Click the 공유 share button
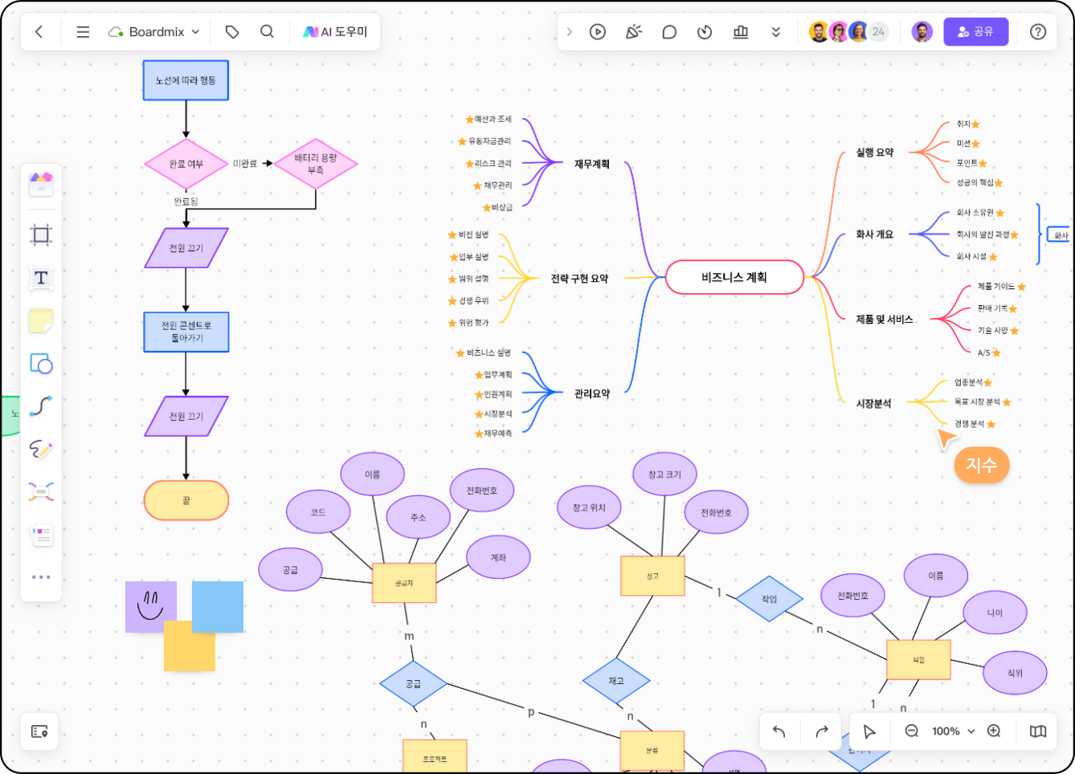The height and width of the screenshot is (774, 1075). point(975,32)
